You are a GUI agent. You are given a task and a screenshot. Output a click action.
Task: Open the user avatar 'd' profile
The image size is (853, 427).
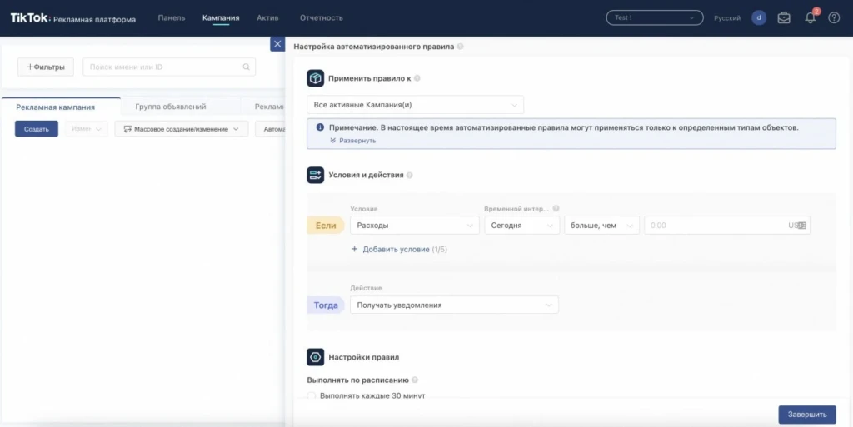pos(759,18)
